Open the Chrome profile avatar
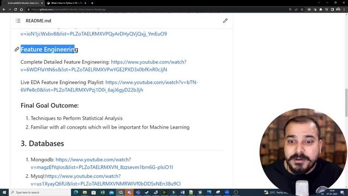 pyautogui.click(x=338, y=10)
